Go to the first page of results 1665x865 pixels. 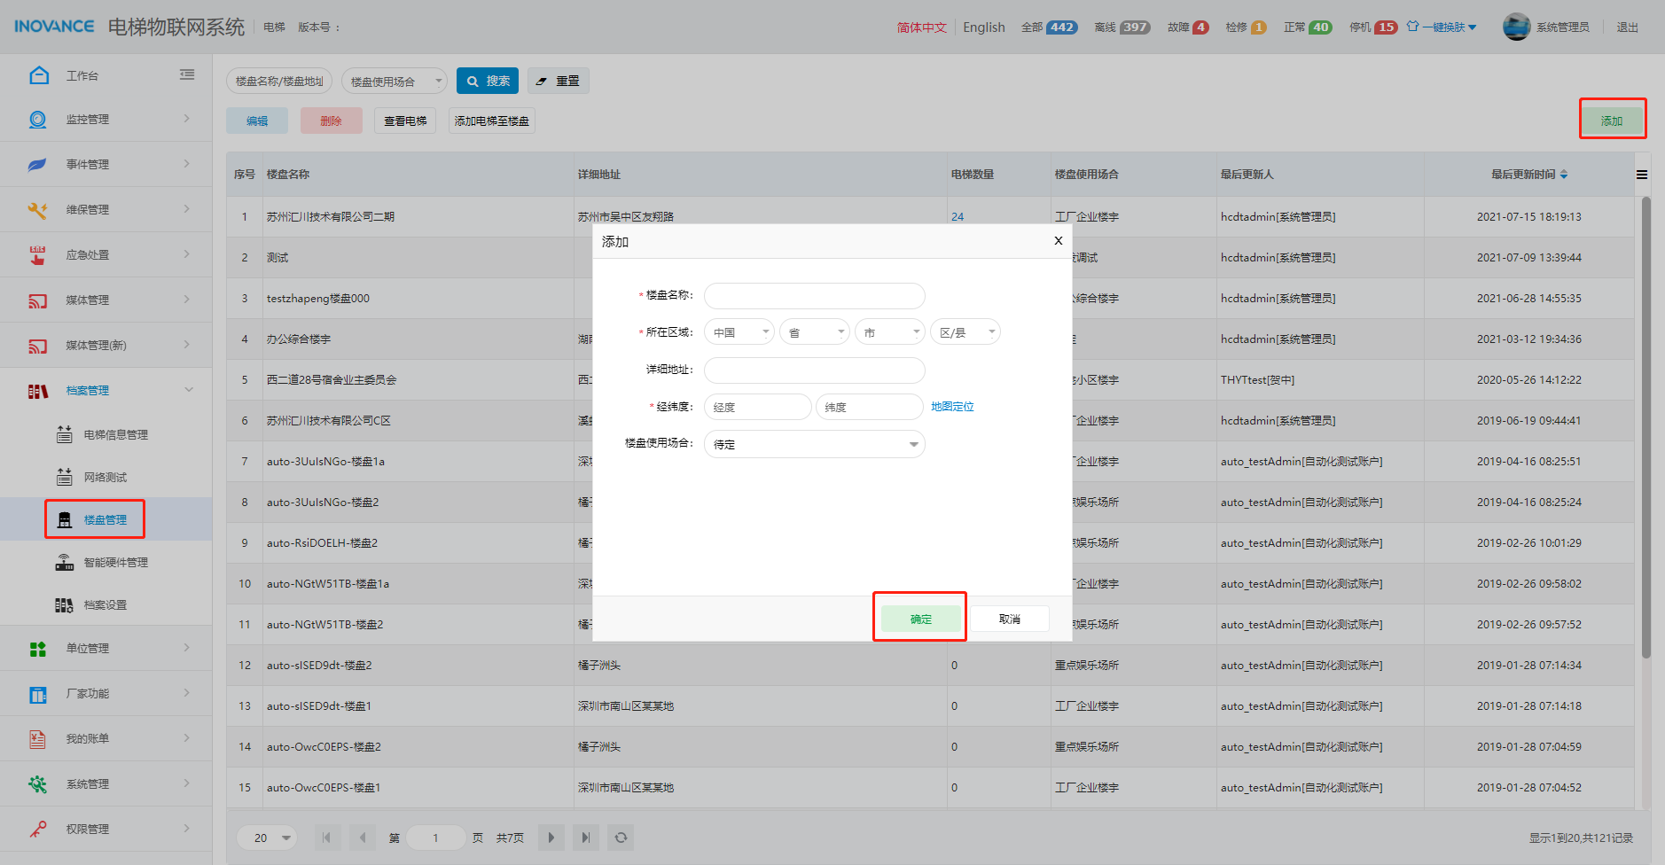327,838
